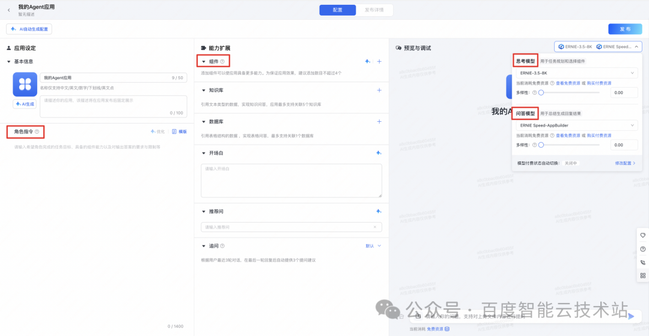Click the grid icon on right sidebar
This screenshot has height=336, width=649.
pos(643,275)
